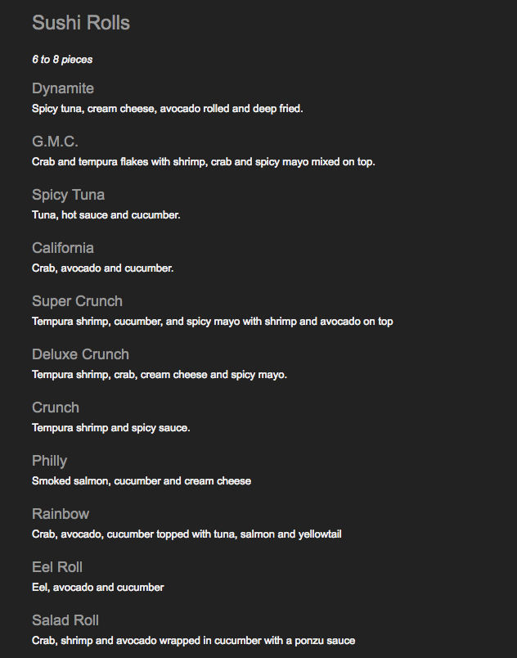Screen dimensions: 517x658
Task: Open the G.M.C. roll item
Action: (x=55, y=142)
